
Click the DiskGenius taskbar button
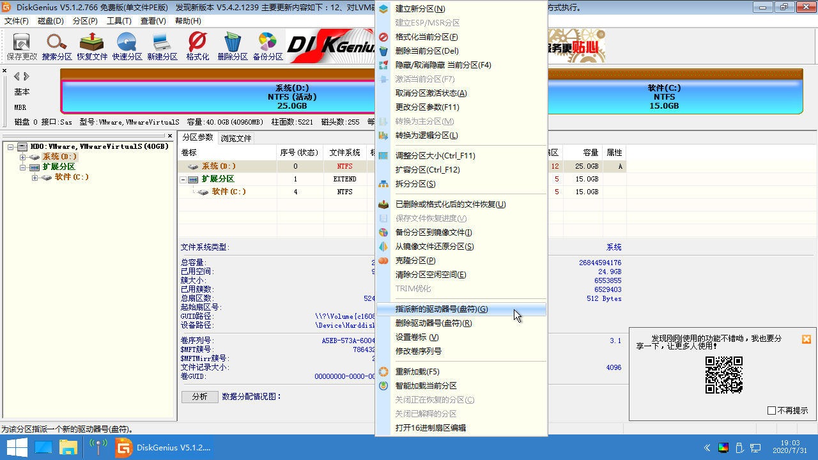(164, 447)
